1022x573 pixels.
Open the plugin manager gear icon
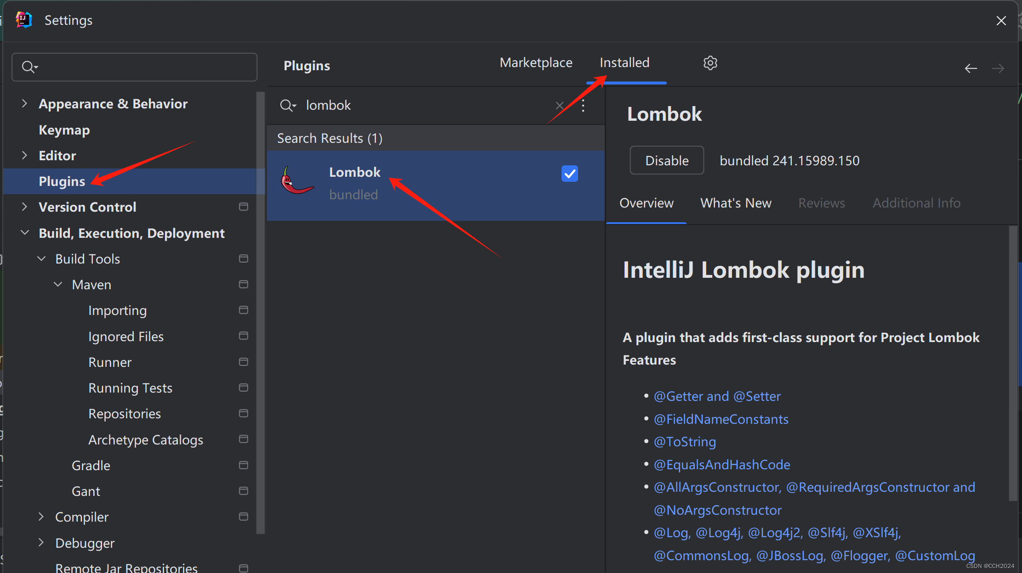[710, 63]
